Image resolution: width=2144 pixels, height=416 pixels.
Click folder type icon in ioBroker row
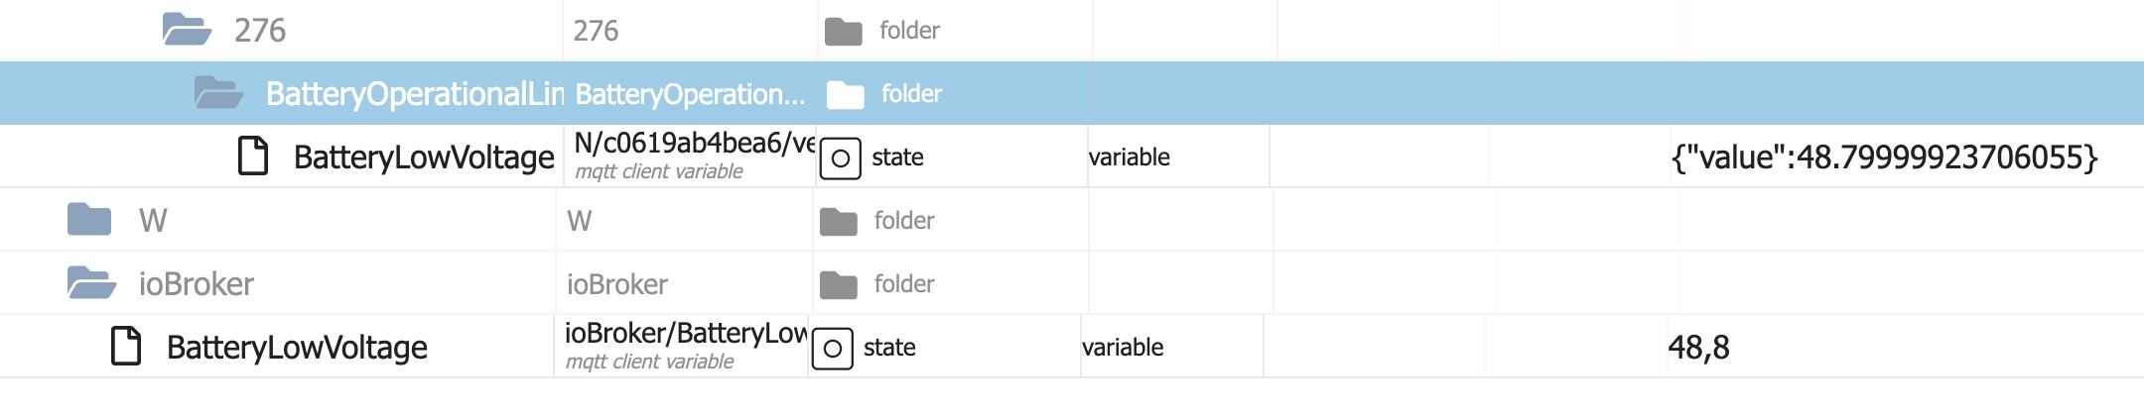pos(838,285)
